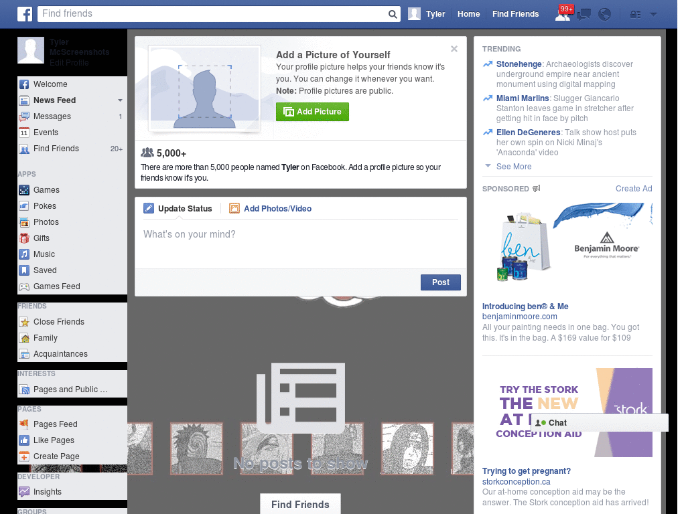Click the Create Page plus icon
Image resolution: width=686 pixels, height=514 pixels.
click(x=24, y=456)
